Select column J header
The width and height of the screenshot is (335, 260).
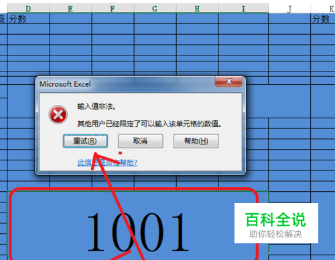click(x=289, y=9)
